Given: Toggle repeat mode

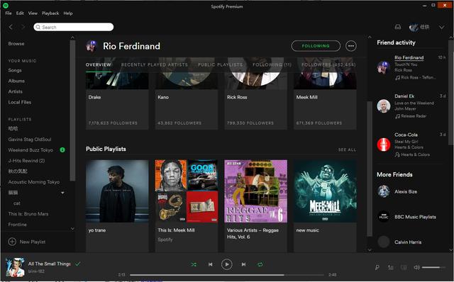Looking at the screenshot, I should [260, 264].
